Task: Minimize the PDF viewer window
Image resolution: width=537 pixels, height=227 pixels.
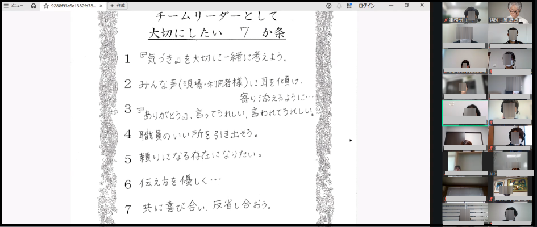Action: [x=390, y=5]
